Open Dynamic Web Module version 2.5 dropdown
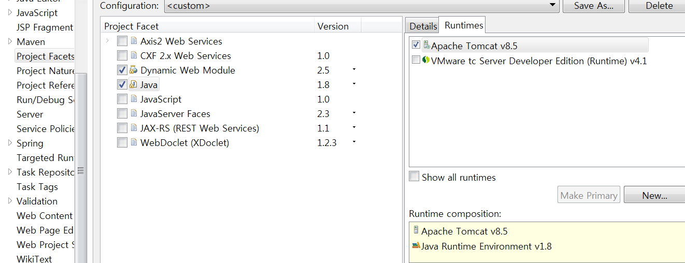685x263 pixels. pyautogui.click(x=354, y=69)
